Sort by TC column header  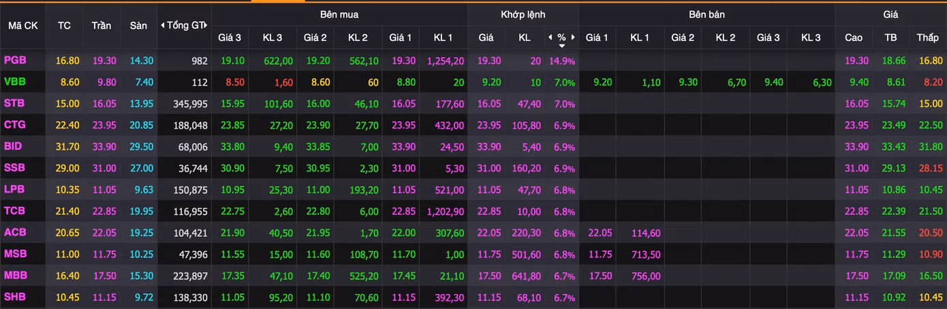pos(64,25)
